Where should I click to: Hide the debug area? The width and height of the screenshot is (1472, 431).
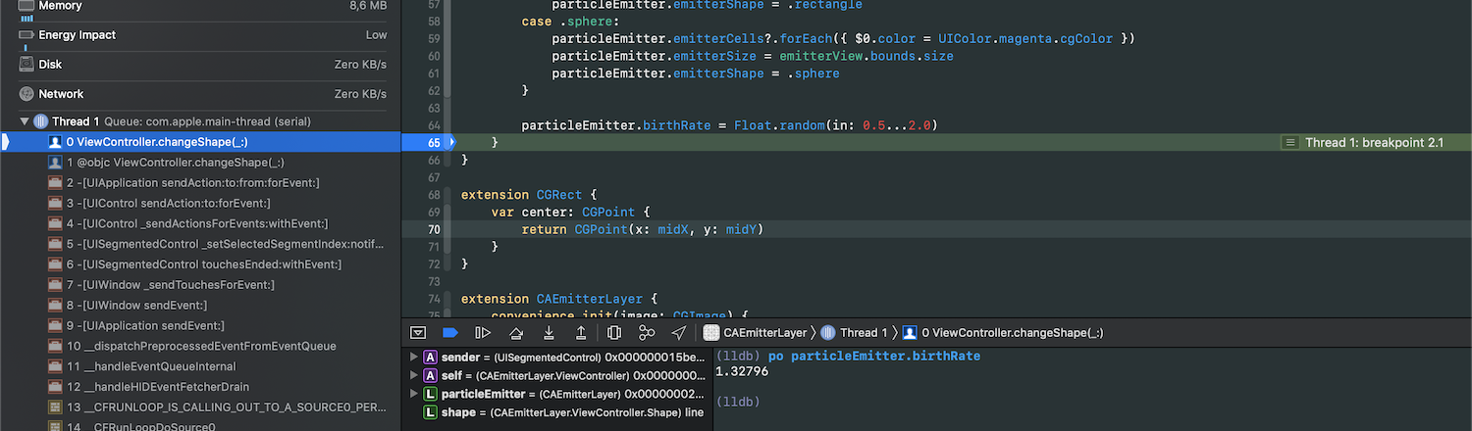[x=418, y=333]
